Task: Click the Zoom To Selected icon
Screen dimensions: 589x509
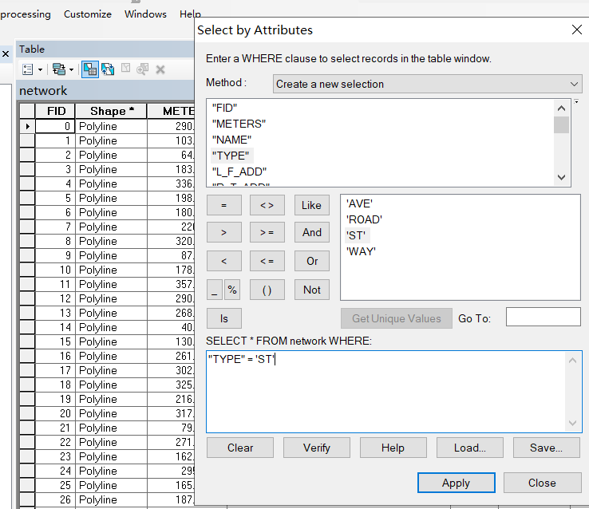Action: (142, 69)
